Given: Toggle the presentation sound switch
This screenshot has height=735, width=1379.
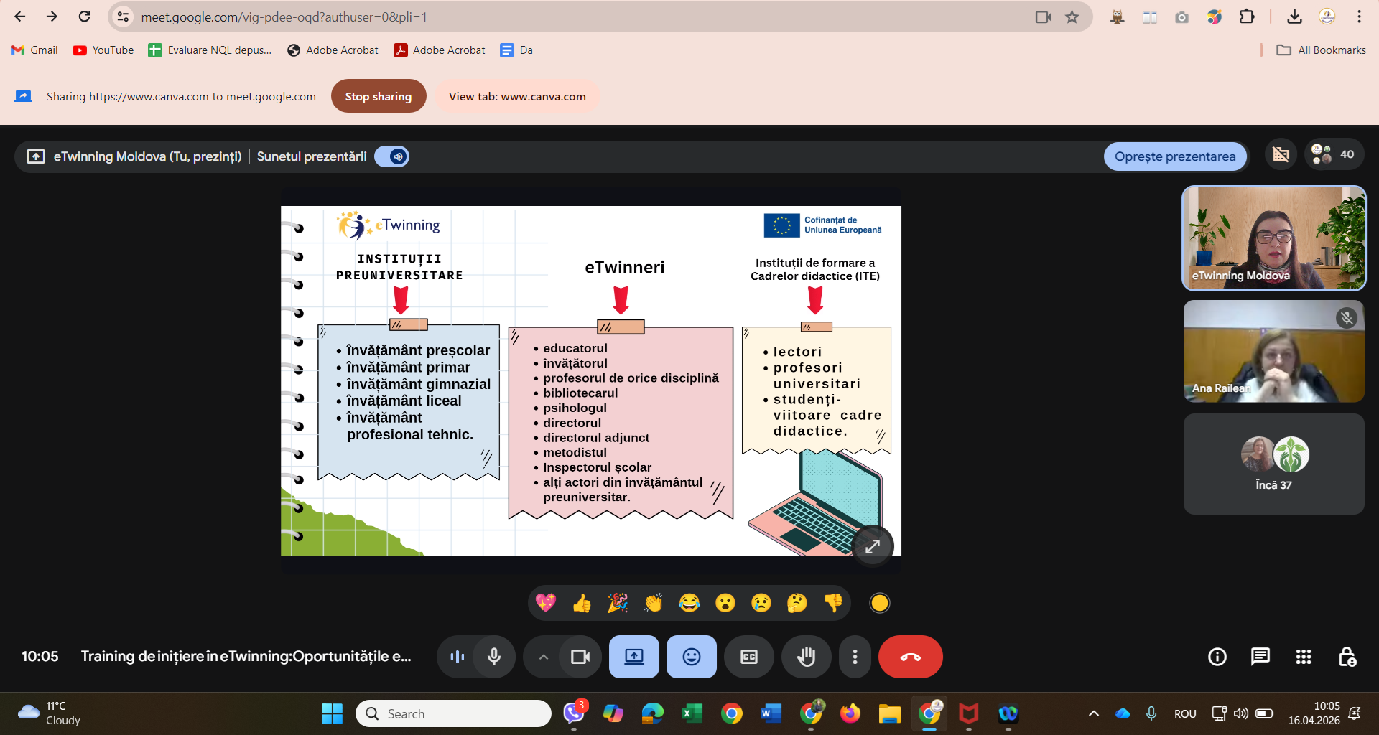Looking at the screenshot, I should 392,156.
